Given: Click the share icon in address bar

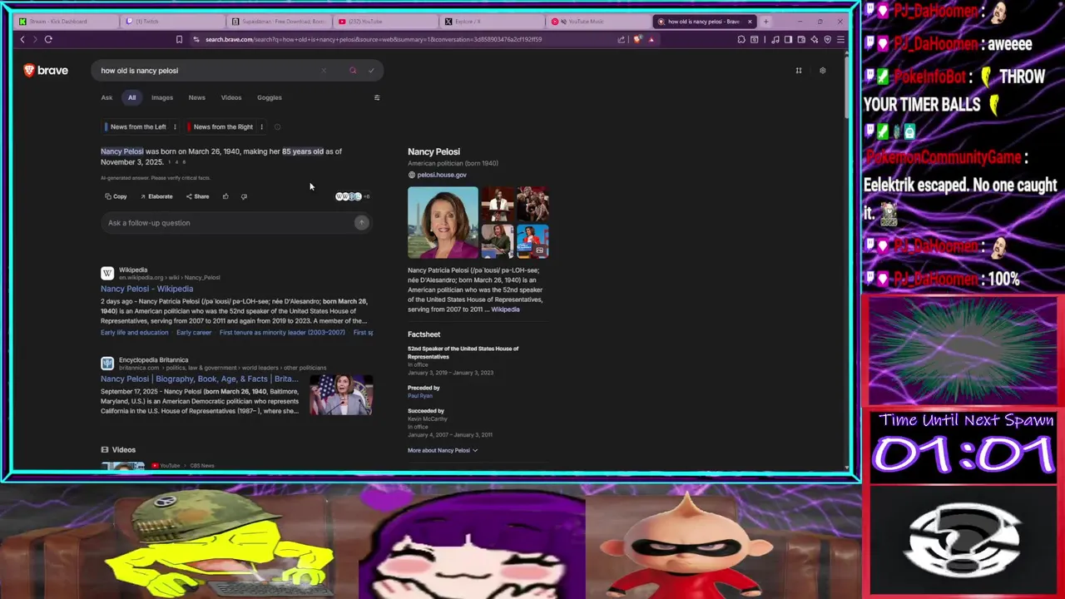Looking at the screenshot, I should [621, 39].
